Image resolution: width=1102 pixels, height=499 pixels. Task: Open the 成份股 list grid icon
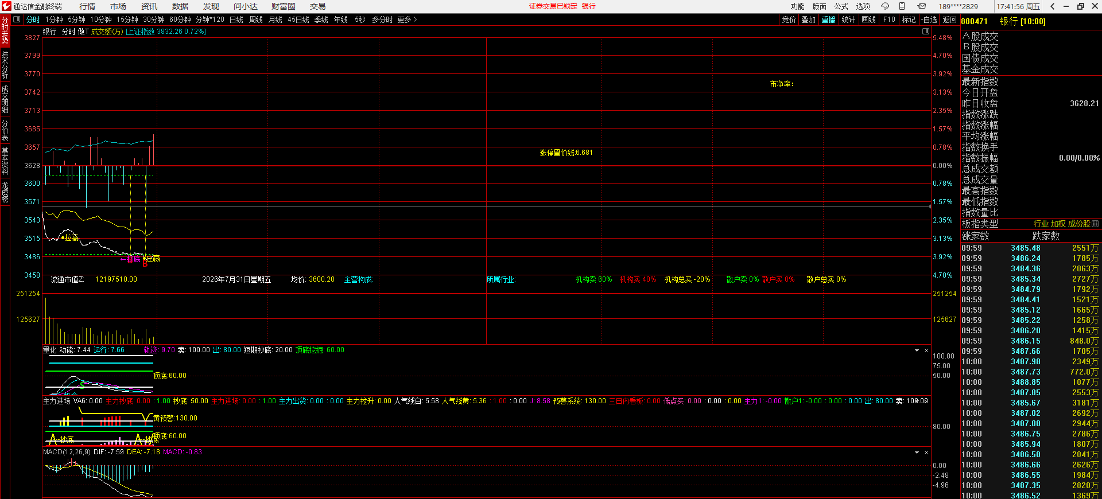click(x=1095, y=224)
